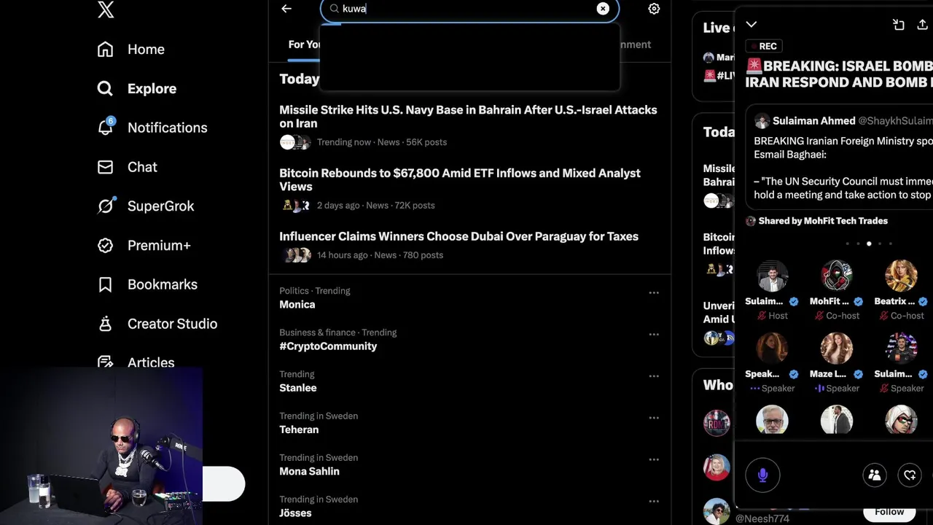This screenshot has width=933, height=525.
Task: Open Missile Strike Hits U.S. Navy Base story
Action: pyautogui.click(x=469, y=125)
